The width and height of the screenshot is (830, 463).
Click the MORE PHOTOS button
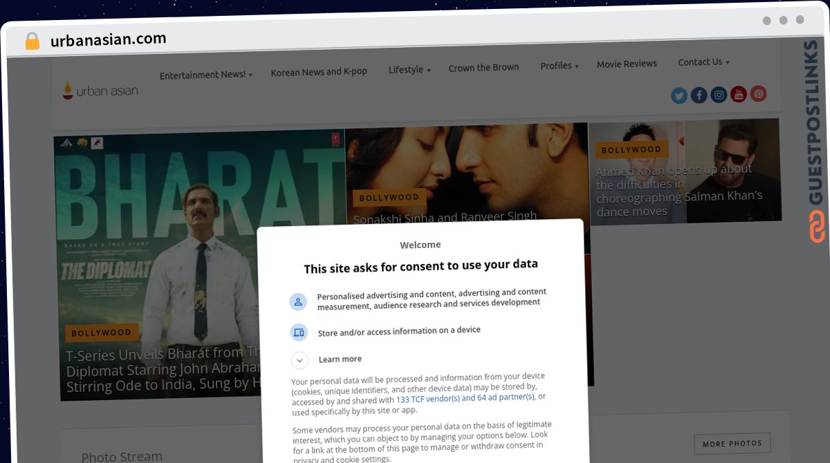[x=732, y=444]
